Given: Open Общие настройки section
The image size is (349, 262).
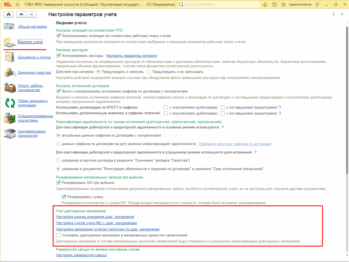Looking at the screenshot, I should pyautogui.click(x=32, y=27).
